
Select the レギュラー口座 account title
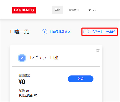44,58
